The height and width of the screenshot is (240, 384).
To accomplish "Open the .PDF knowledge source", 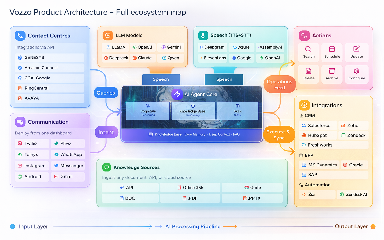I will (x=190, y=198).
